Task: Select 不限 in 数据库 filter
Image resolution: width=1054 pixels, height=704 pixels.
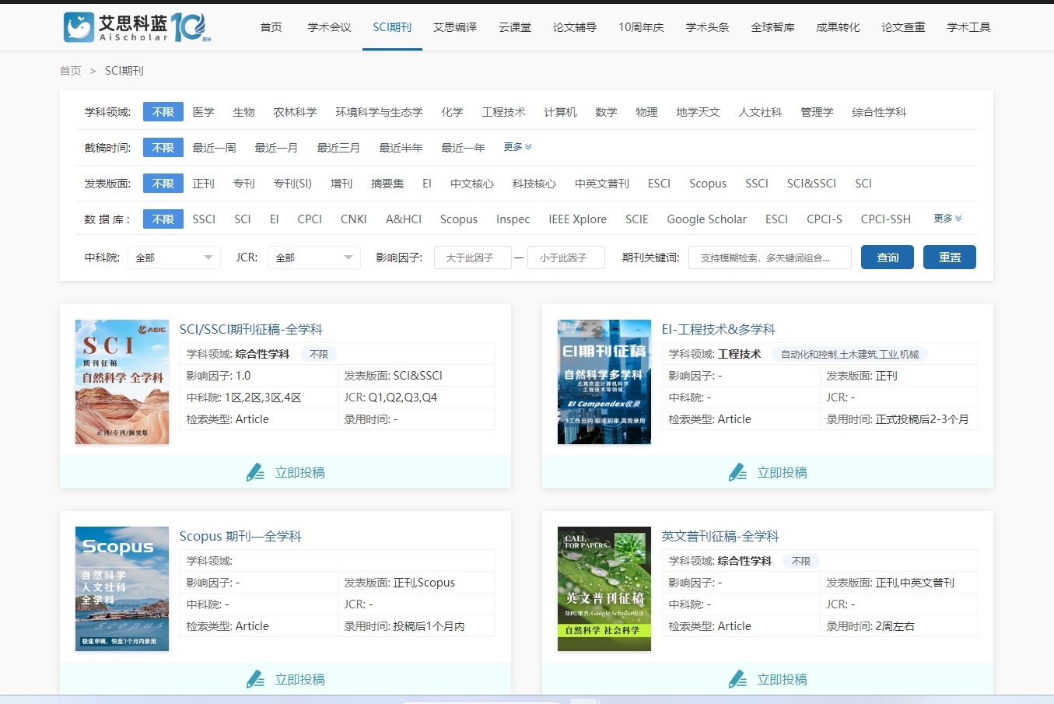Action: click(x=163, y=219)
